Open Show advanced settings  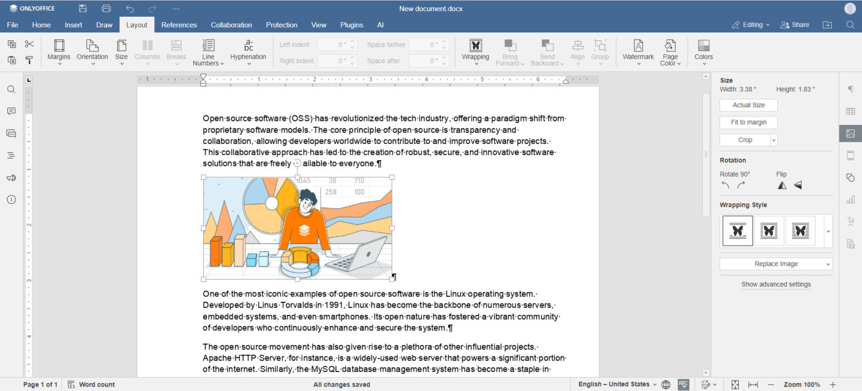click(x=776, y=284)
